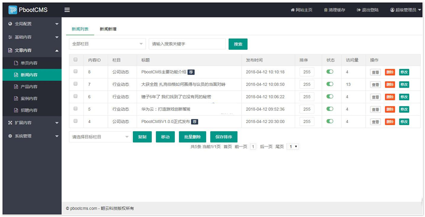Toggle status switch for article ID 7
This screenshot has width=425, height=217.
click(330, 84)
